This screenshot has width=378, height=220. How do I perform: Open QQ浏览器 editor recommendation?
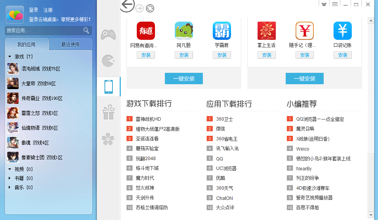tap(320, 119)
